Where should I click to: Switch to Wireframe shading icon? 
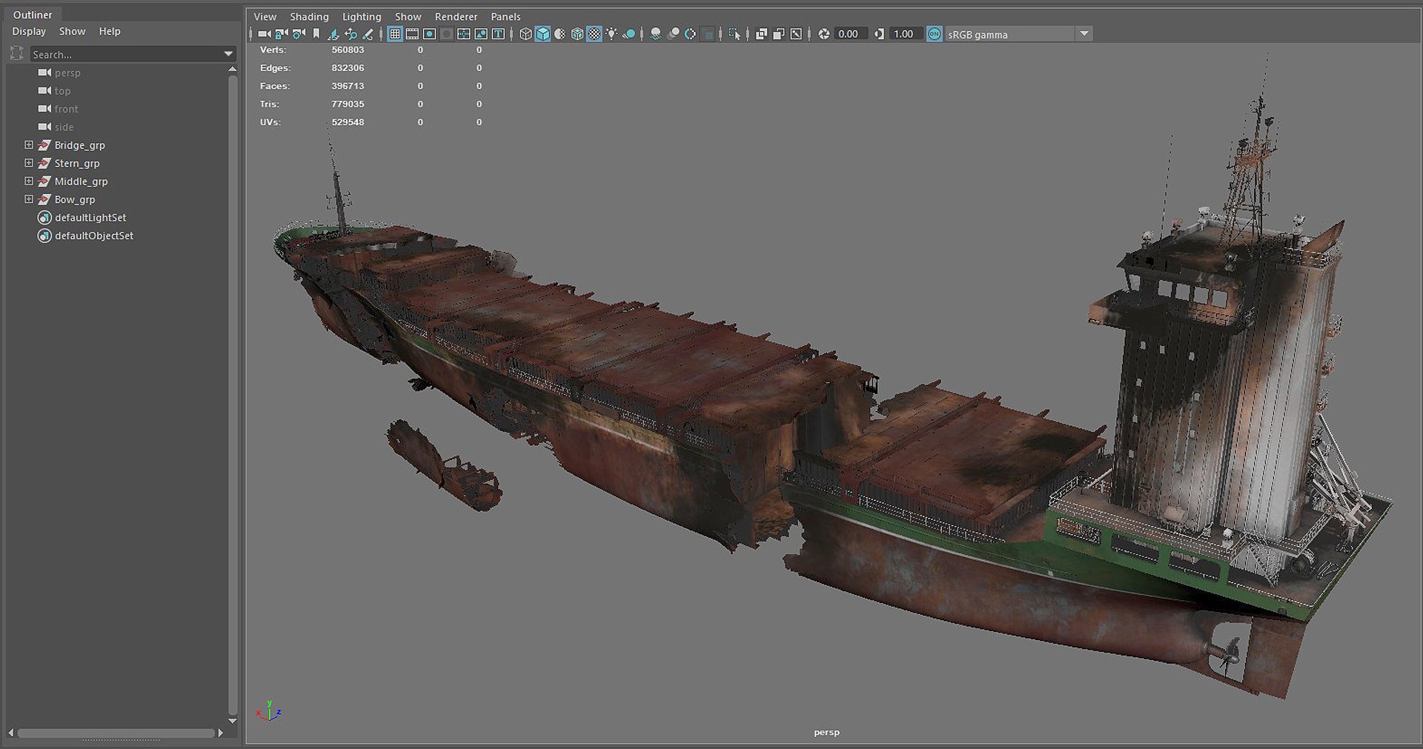point(525,34)
